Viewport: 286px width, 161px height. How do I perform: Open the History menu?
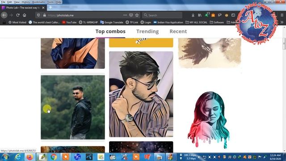click(25, 2)
